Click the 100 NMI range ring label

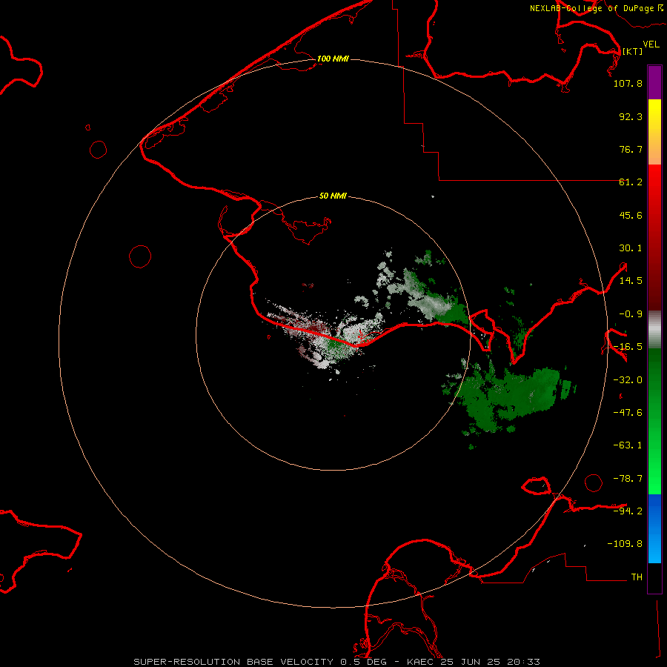pos(333,59)
